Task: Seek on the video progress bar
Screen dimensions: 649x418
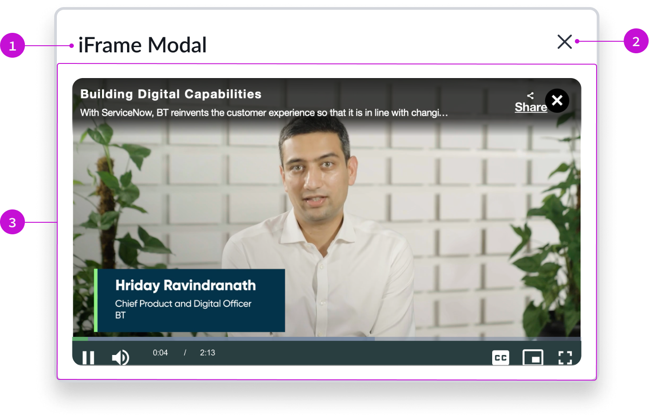Action: coord(326,339)
